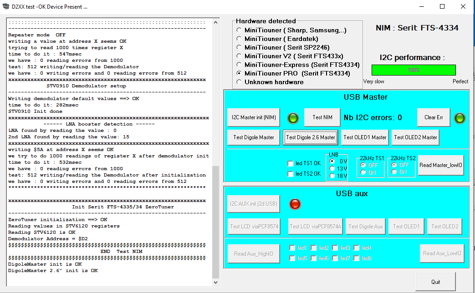Click the 'Nb I2C errors: 0' label
Screen dimensions: 475x293
pos(373,117)
